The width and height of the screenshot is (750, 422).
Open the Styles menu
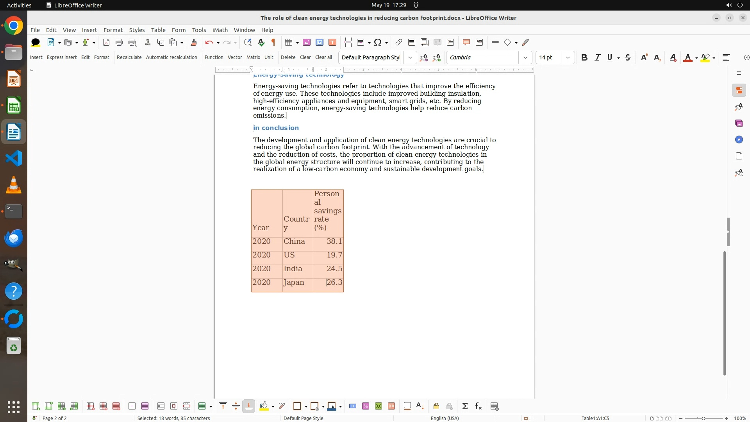[137, 30]
